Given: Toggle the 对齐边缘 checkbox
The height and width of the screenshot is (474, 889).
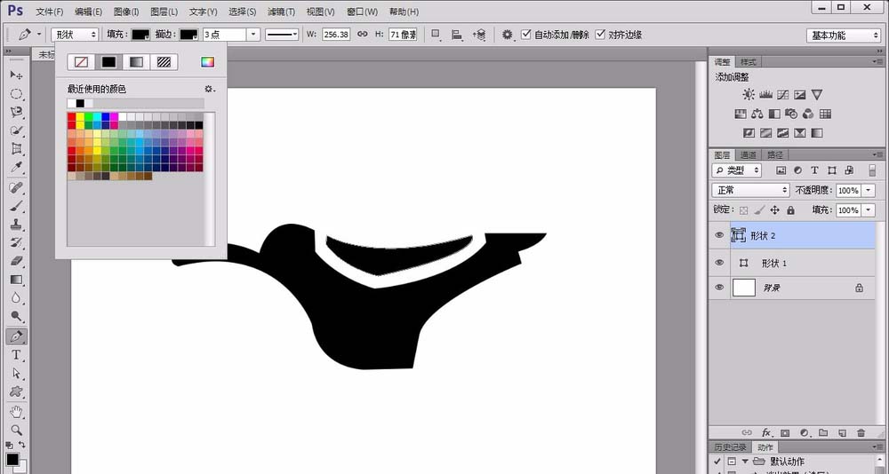Looking at the screenshot, I should pyautogui.click(x=601, y=35).
